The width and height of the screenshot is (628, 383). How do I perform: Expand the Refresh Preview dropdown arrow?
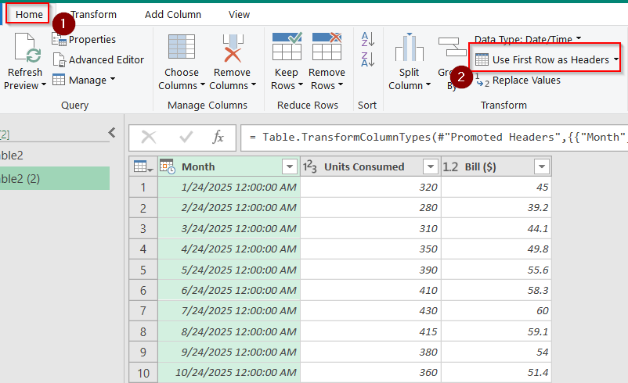coord(44,84)
